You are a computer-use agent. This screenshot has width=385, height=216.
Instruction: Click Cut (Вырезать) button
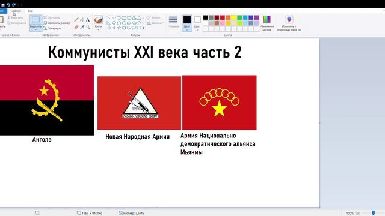point(15,17)
